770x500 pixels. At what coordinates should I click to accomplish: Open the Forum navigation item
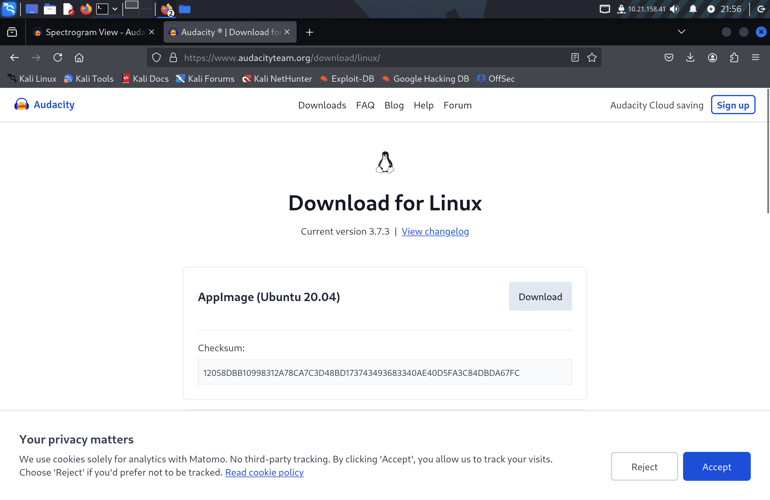tap(457, 105)
